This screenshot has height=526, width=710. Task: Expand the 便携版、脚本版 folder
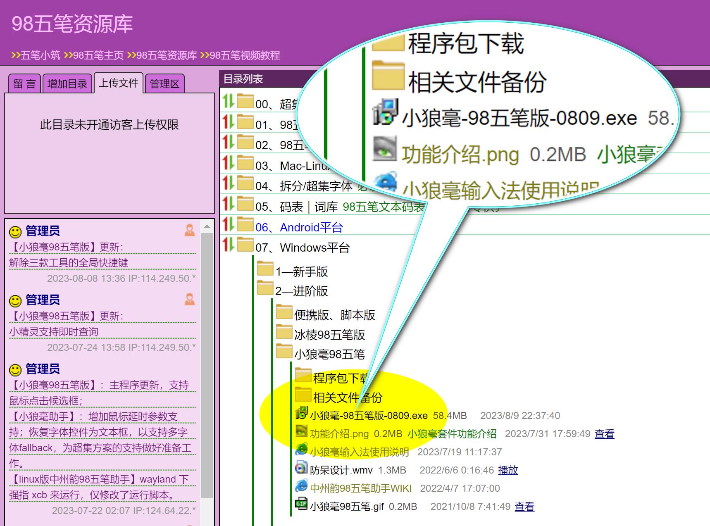point(334,315)
